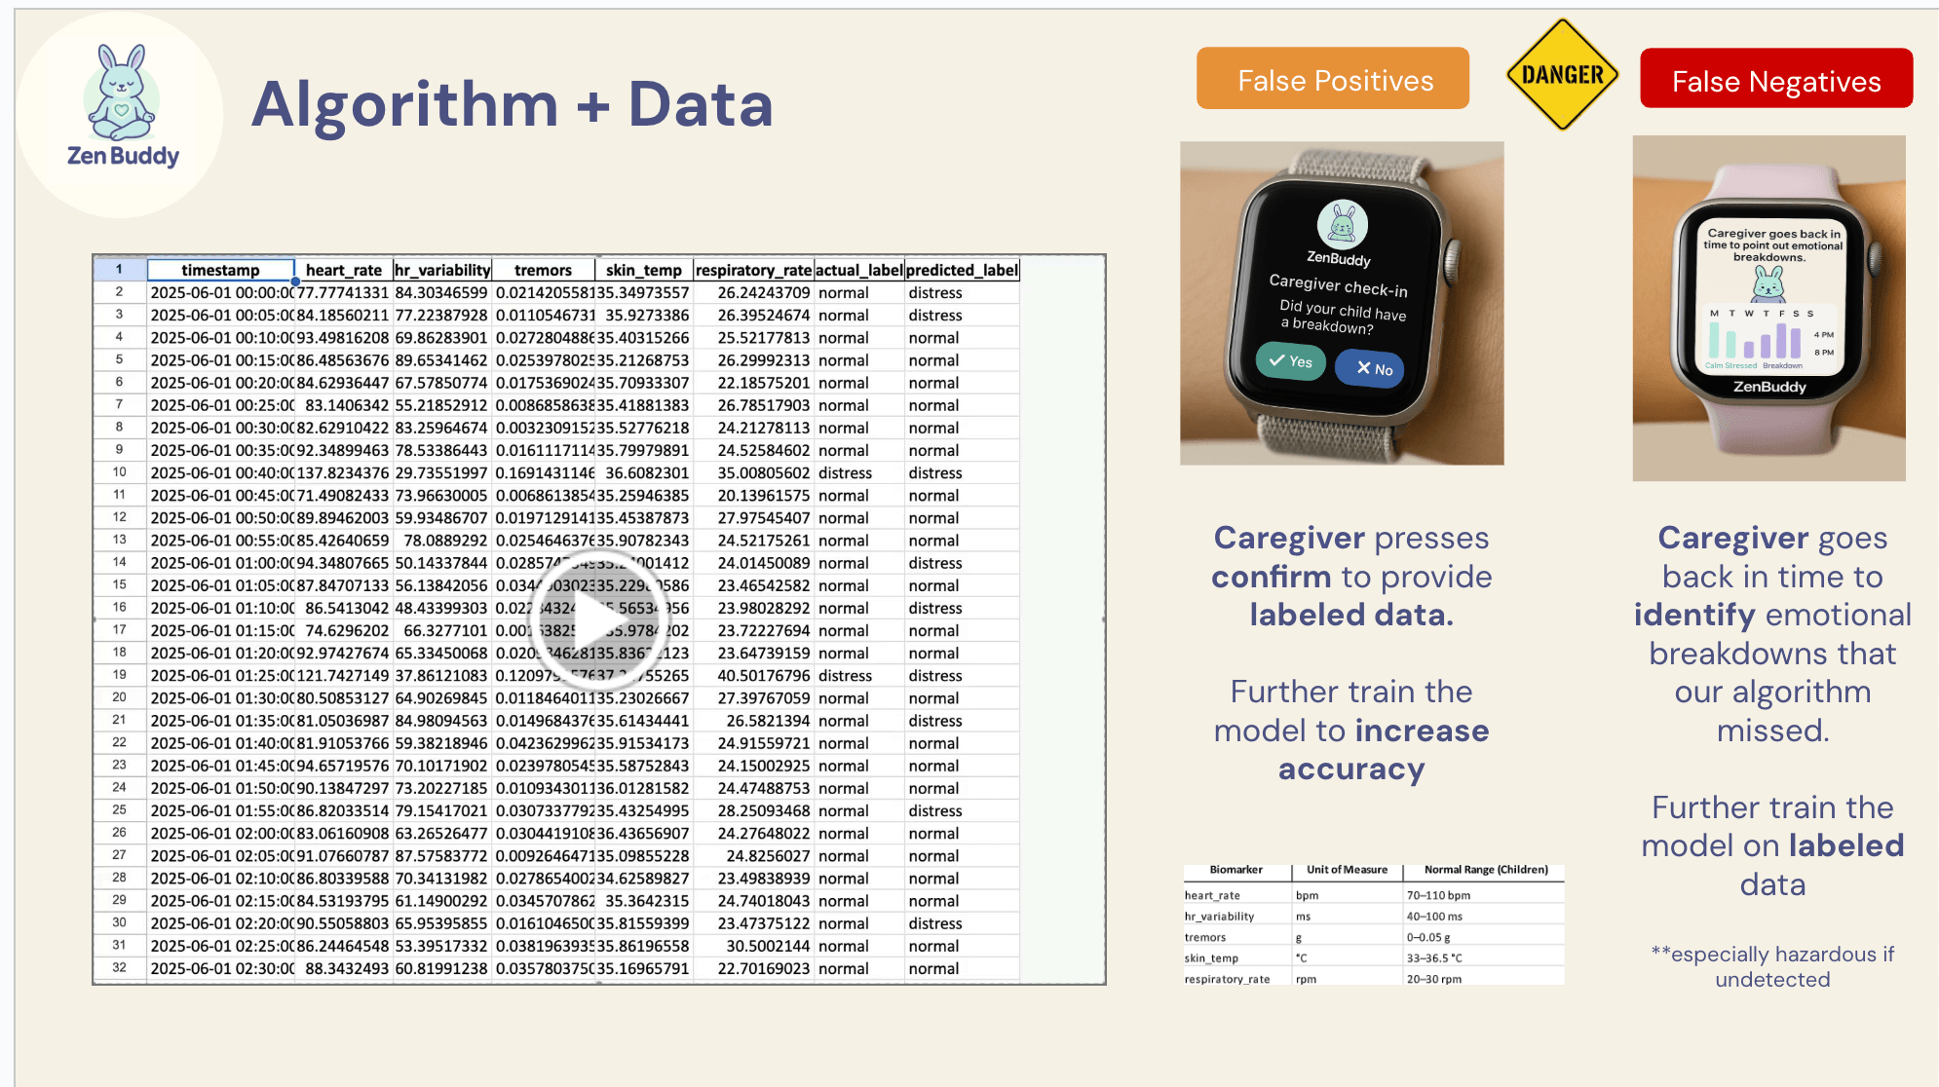Tap the No button on watch

pyautogui.click(x=1369, y=368)
